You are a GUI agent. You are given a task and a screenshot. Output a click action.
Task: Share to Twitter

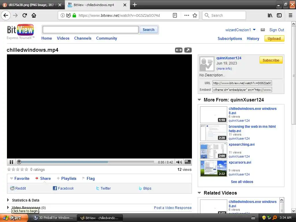pyautogui.click(x=103, y=188)
